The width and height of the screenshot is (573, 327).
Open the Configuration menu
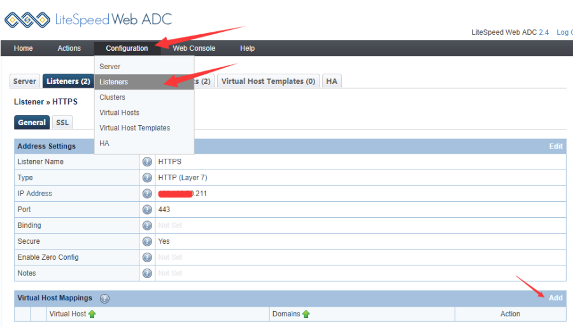click(127, 48)
